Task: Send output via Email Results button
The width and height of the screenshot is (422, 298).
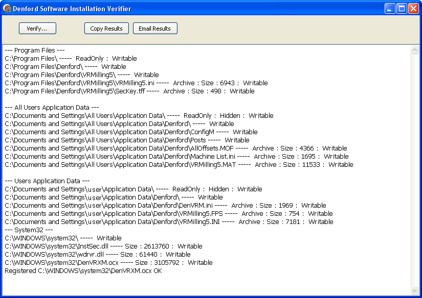Action: pyautogui.click(x=155, y=29)
